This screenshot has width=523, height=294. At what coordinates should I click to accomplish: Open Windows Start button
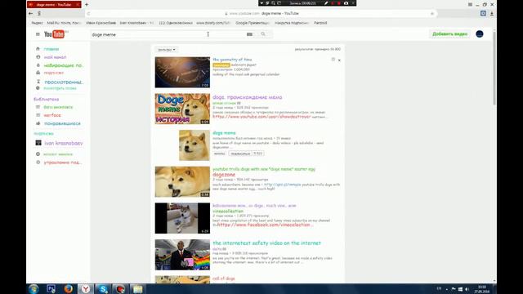tap(34, 289)
